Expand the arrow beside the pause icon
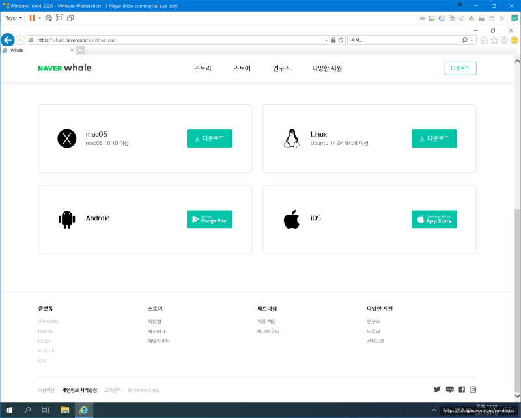Image resolution: width=521 pixels, height=418 pixels. point(40,18)
